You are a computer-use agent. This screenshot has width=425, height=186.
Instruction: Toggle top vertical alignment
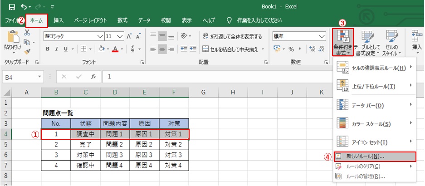click(x=153, y=36)
